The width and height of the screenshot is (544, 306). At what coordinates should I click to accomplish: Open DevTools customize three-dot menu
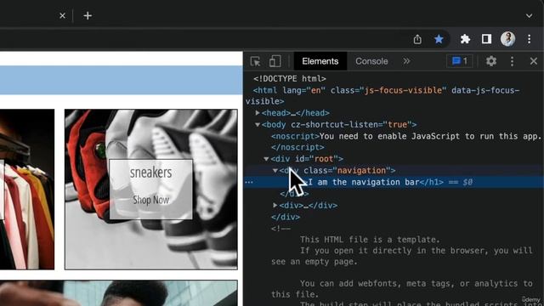point(512,61)
